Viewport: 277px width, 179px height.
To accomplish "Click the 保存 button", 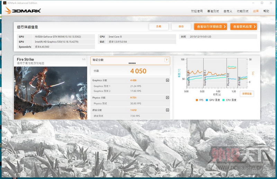I will [181, 27].
